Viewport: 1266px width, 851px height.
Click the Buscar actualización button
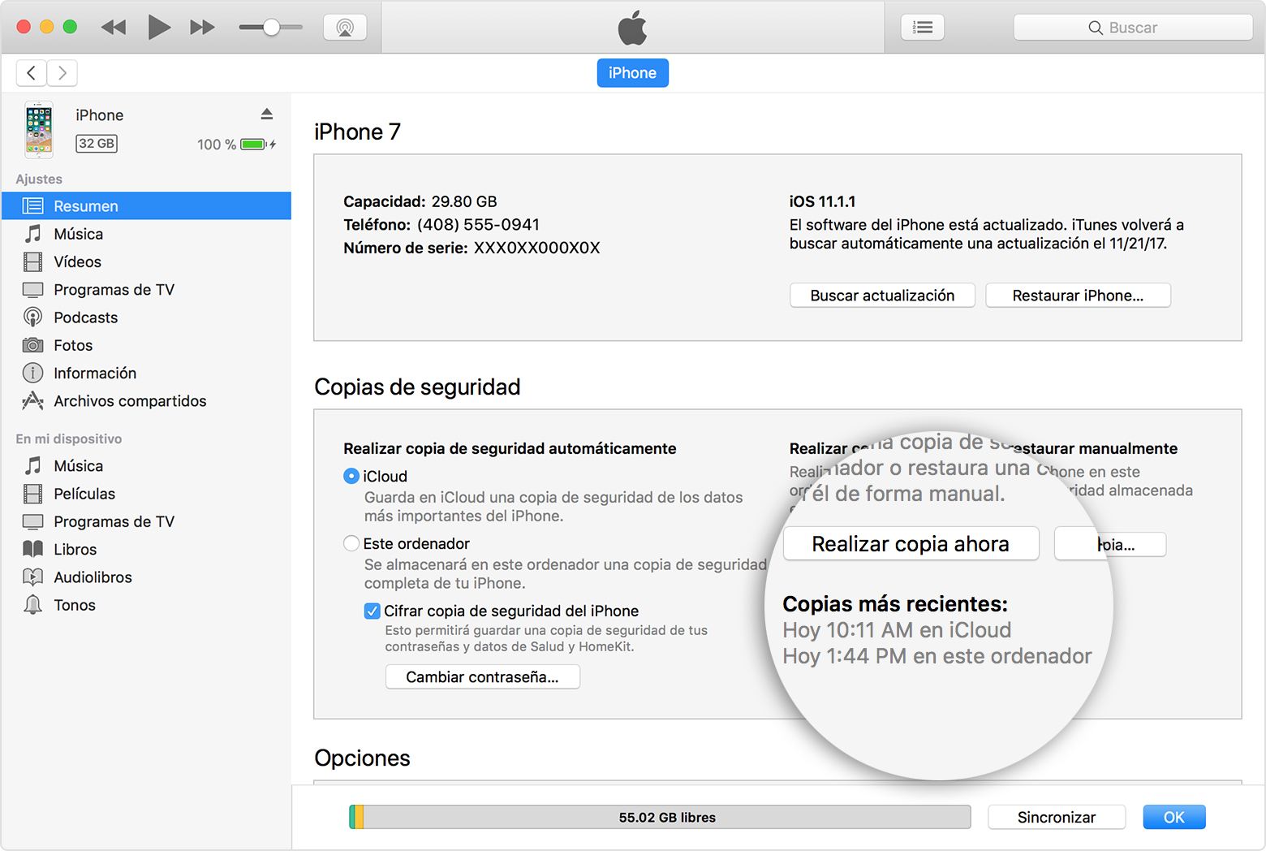coord(882,296)
